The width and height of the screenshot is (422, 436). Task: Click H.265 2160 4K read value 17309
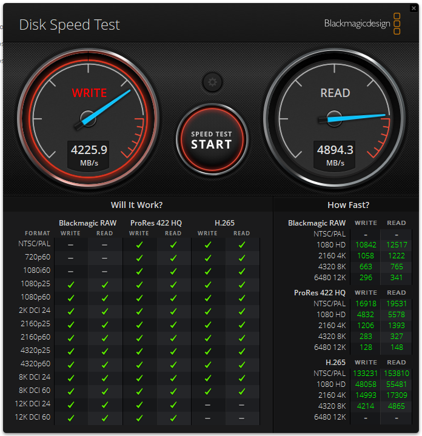click(397, 395)
